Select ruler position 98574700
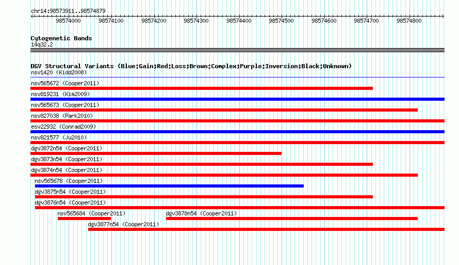The image size is (459, 265). click(367, 21)
